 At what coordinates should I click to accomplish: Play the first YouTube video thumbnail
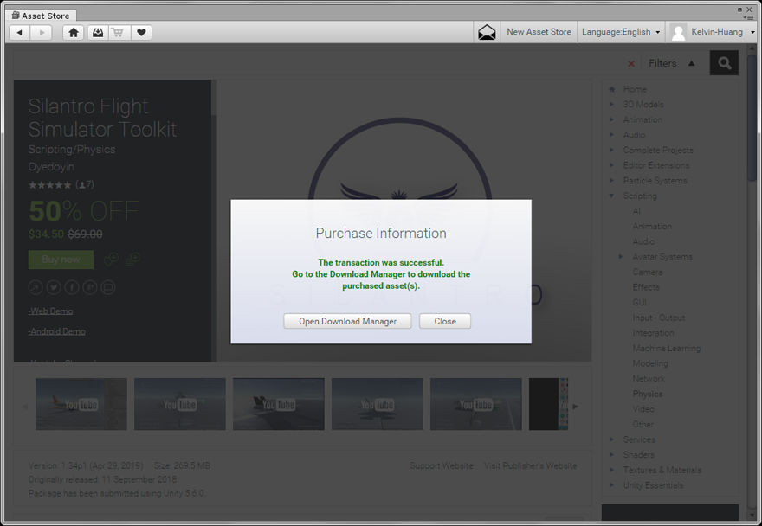(81, 404)
